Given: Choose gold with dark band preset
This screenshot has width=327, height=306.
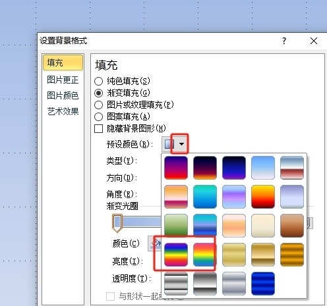Looking at the screenshot, I should pos(263,255).
